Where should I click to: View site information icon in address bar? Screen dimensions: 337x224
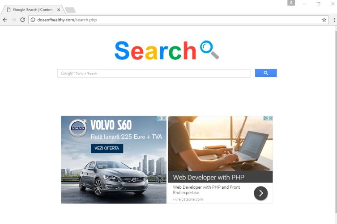pos(33,20)
